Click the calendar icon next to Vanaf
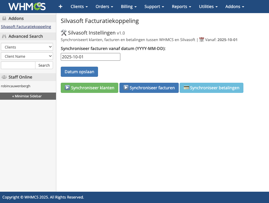 click(x=202, y=40)
